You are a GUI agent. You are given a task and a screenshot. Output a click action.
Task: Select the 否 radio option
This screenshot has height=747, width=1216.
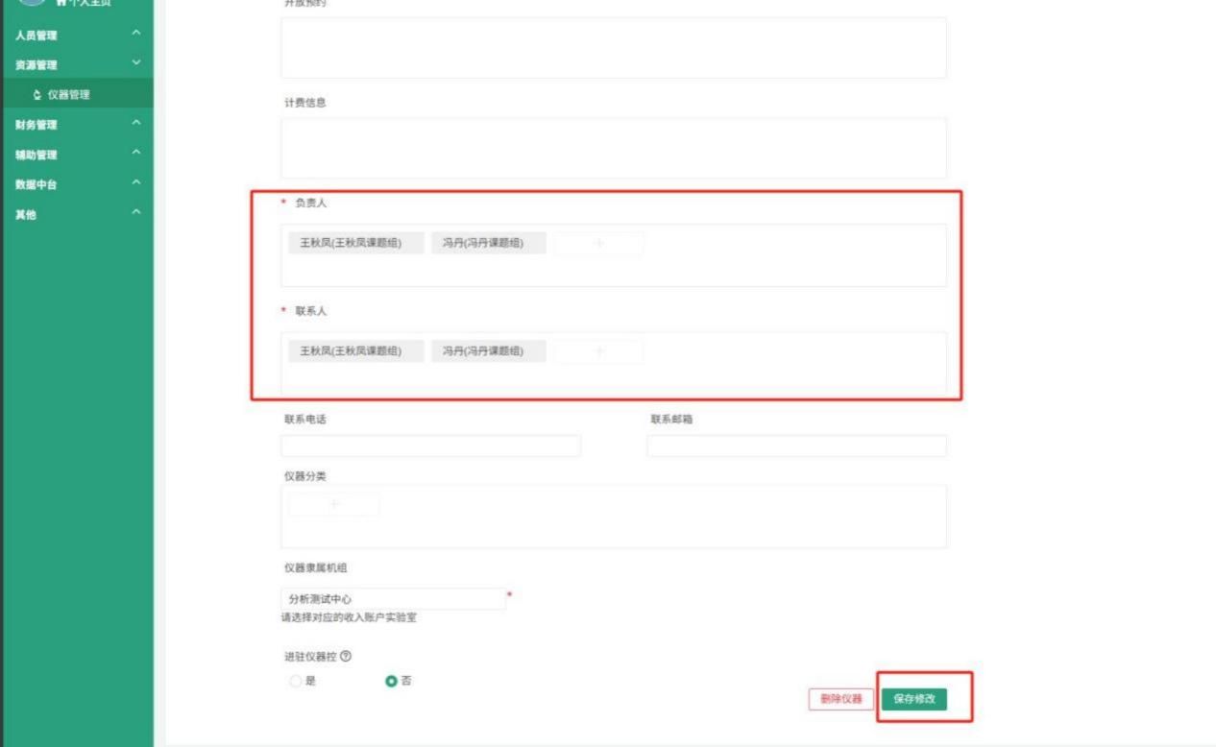(391, 682)
